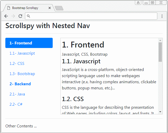168x133 pixels.
Task: Close the Bootstrap Scrollspy tab
Action: coord(49,8)
